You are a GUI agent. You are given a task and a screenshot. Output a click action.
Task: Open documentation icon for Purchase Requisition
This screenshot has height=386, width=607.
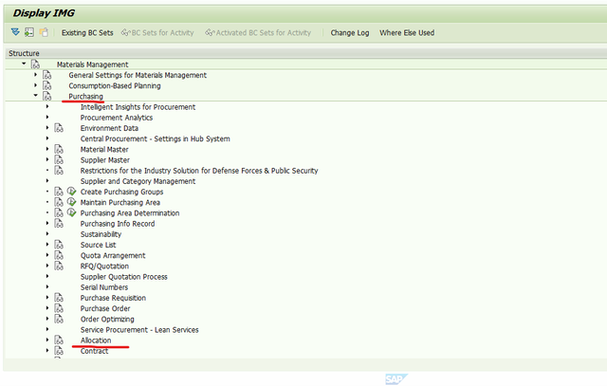pyautogui.click(x=59, y=298)
